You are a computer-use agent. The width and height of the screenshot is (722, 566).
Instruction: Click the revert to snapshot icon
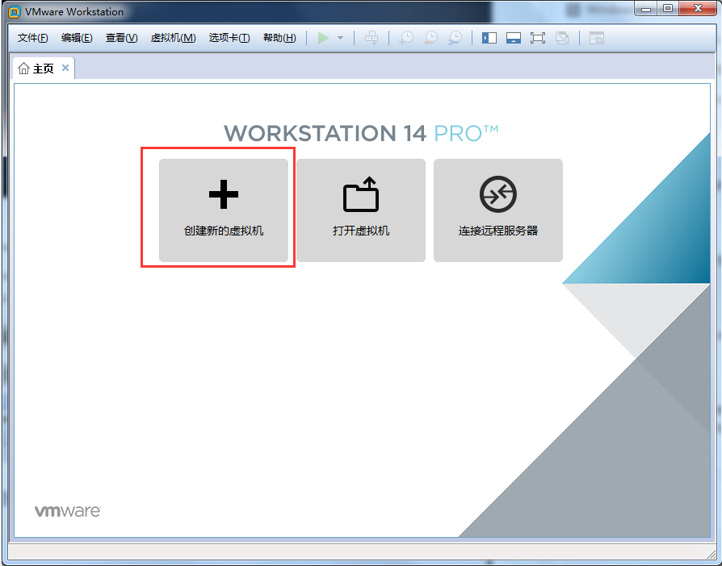(431, 38)
